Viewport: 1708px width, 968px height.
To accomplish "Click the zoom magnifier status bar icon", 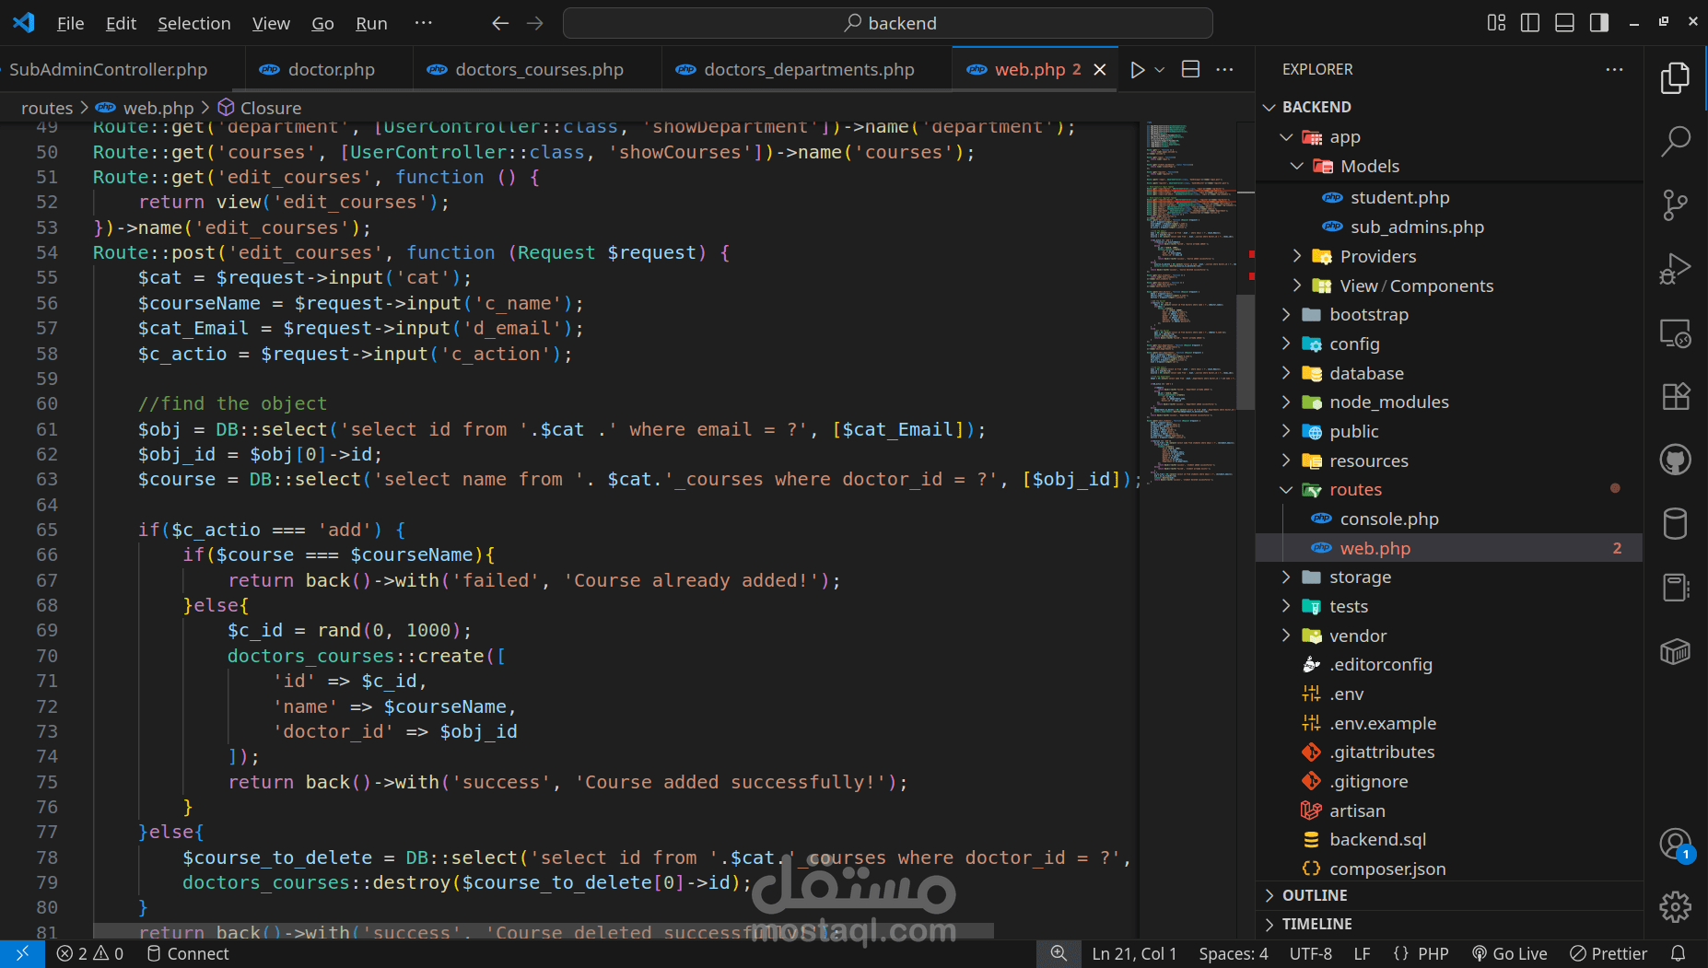I will coord(1059,954).
